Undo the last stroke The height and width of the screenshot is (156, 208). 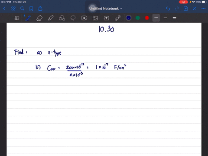pos(168,9)
